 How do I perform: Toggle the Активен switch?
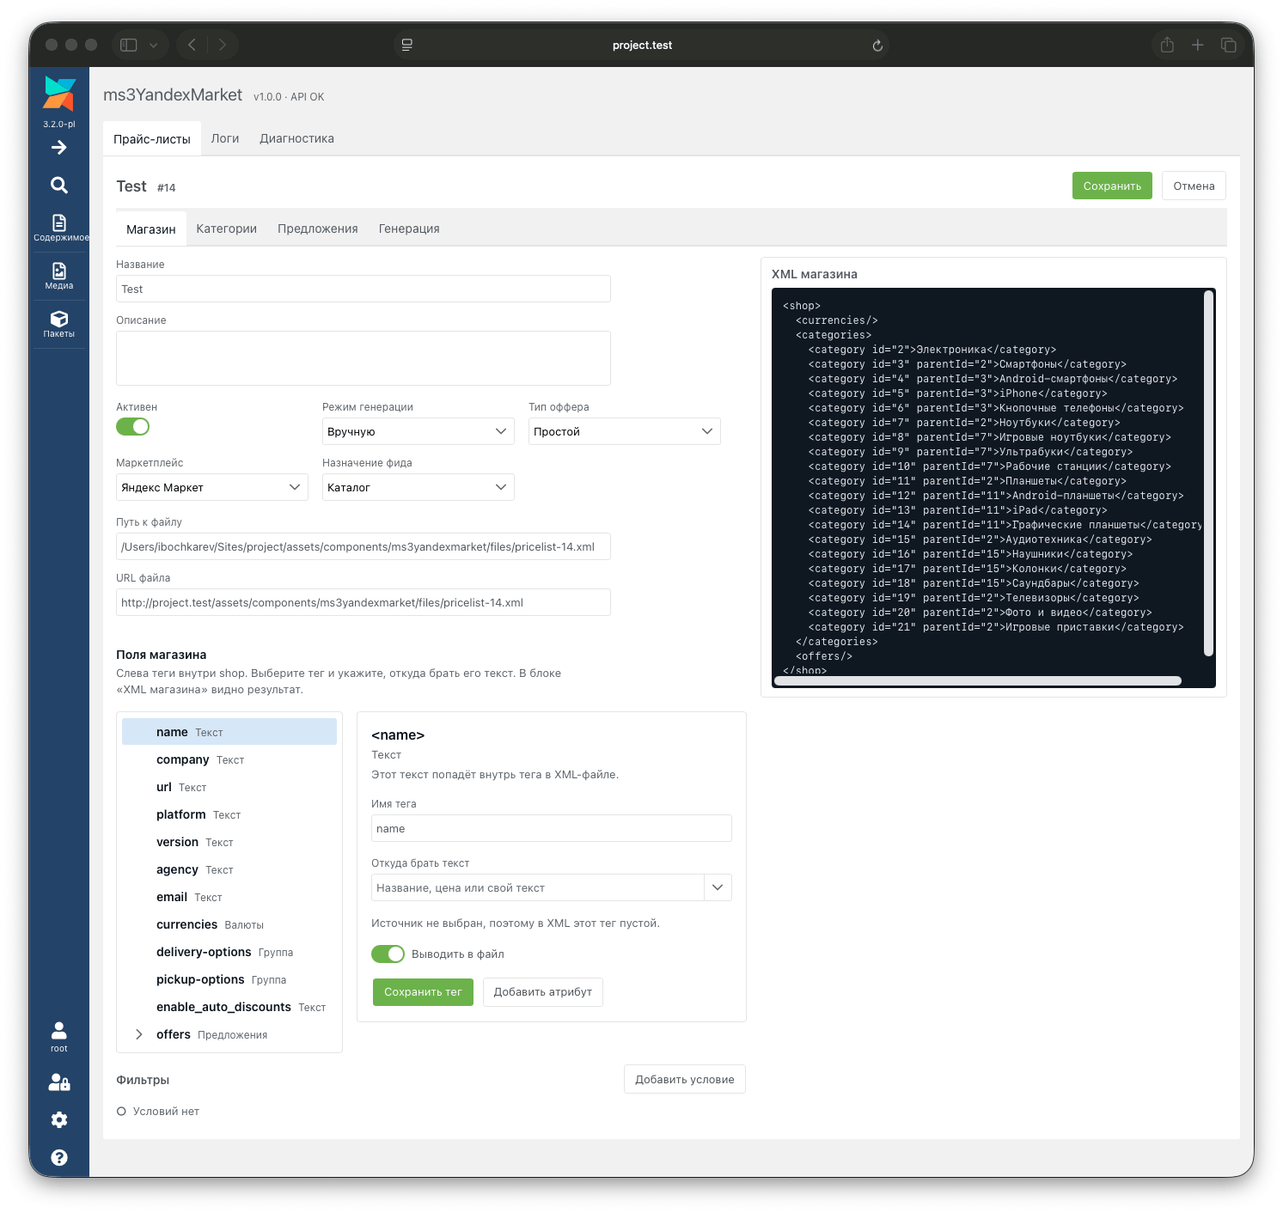pos(133,427)
